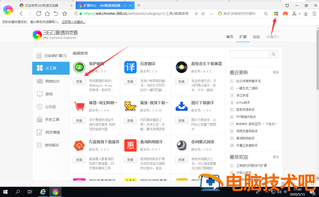Screen dimensions: 319x197
Task: Show more 最近更新 items via 更多
Action: [276, 72]
